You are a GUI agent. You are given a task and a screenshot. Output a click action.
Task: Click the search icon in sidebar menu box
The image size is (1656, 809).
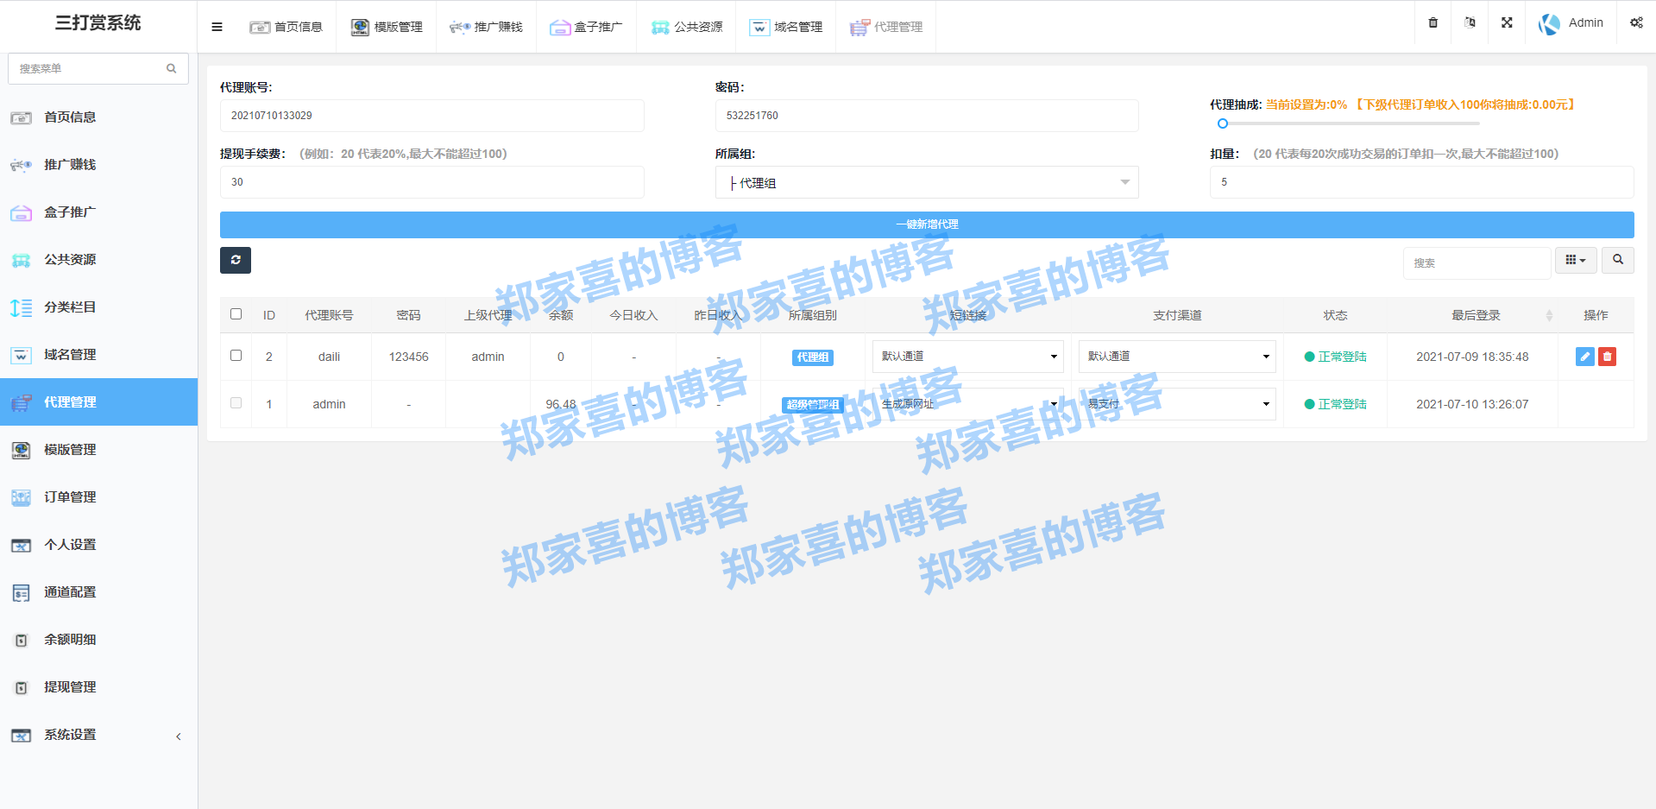[x=172, y=68]
